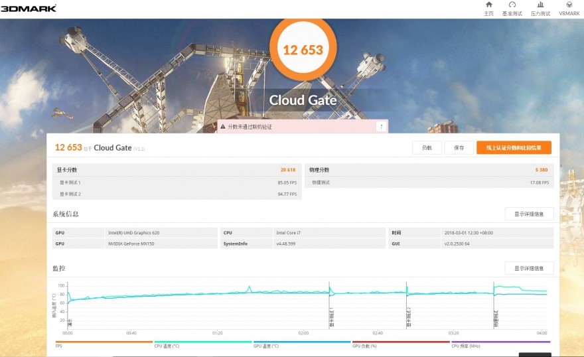Click the 负载 load button
Image resolution: width=584 pixels, height=357 pixels.
click(x=427, y=148)
